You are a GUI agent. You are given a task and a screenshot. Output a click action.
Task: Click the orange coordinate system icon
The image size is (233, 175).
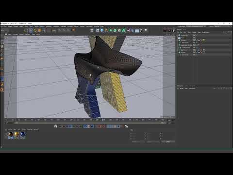73,30
